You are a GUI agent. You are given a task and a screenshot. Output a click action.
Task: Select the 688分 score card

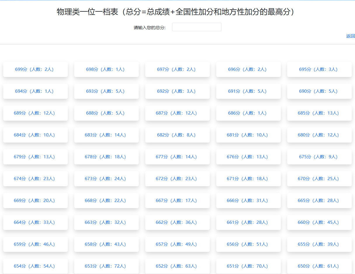[x=106, y=113]
